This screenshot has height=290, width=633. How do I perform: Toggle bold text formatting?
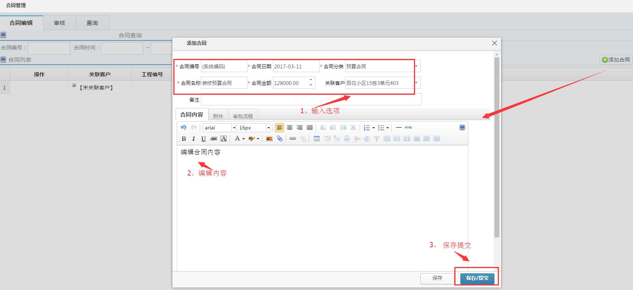pos(184,139)
